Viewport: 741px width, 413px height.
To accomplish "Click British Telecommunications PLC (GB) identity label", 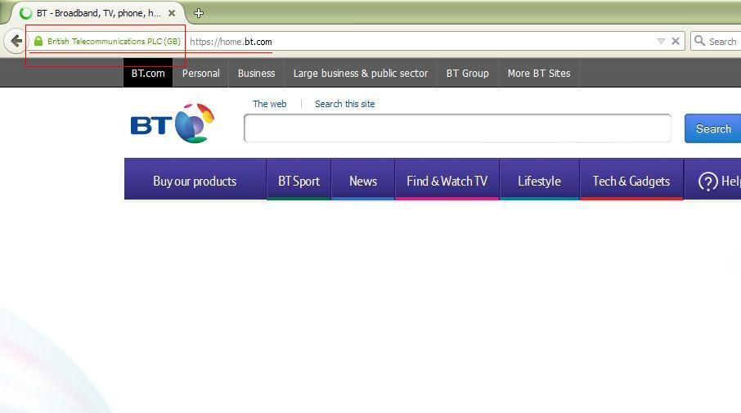I will click(x=114, y=41).
